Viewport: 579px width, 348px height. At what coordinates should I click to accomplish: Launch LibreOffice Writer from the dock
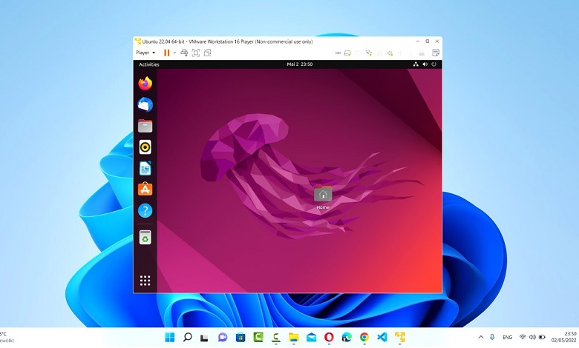click(x=145, y=168)
